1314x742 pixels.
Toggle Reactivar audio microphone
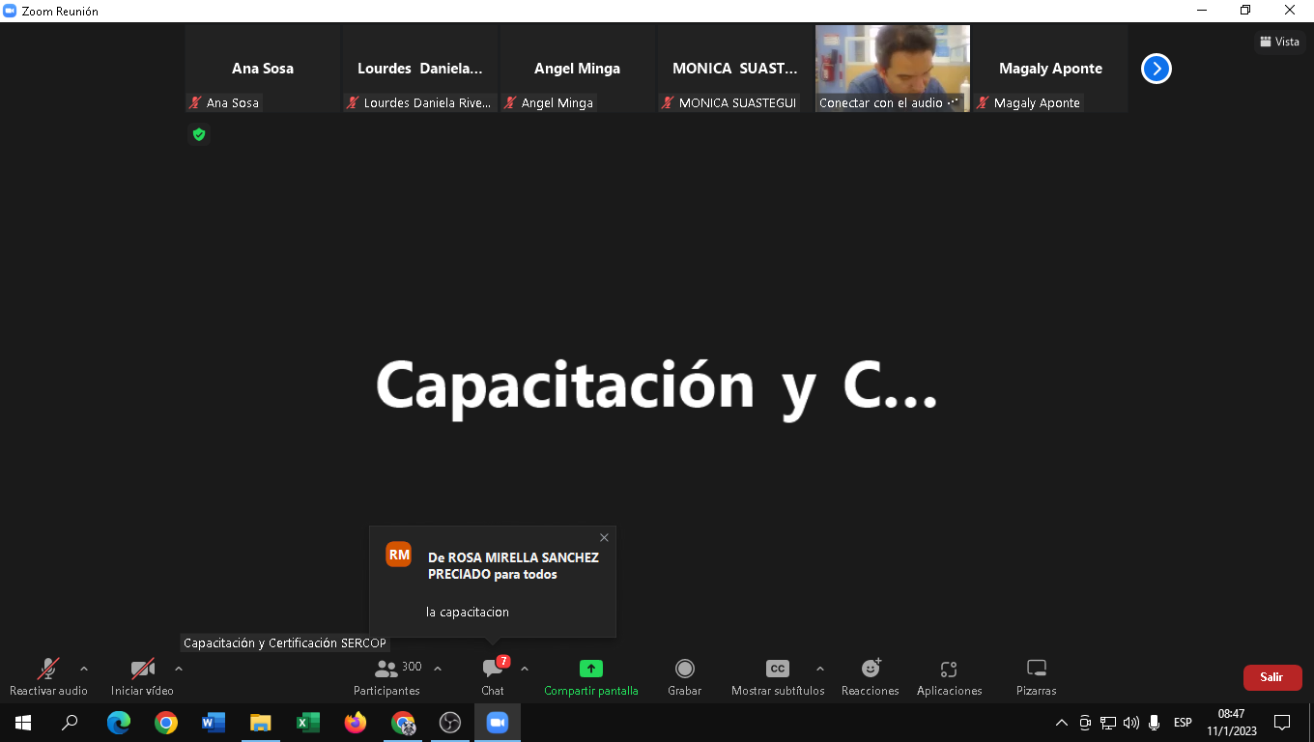click(x=48, y=675)
